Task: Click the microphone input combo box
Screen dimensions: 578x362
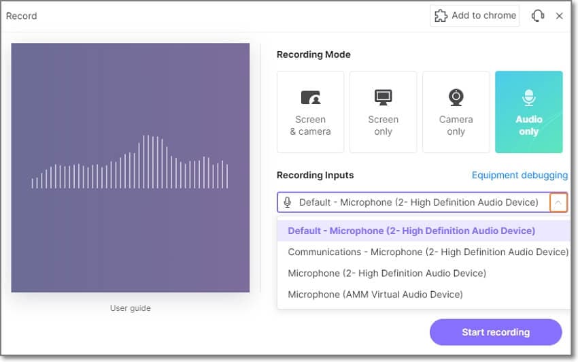Action: coord(422,202)
